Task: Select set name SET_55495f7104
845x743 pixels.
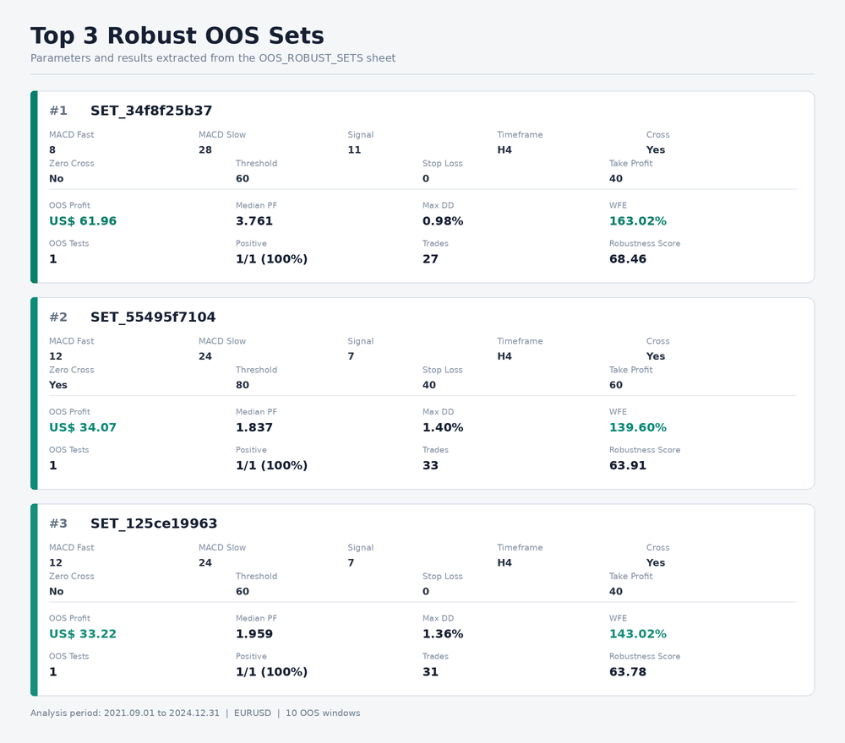Action: (153, 317)
